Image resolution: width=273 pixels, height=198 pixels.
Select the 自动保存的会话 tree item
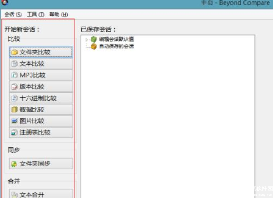tap(116, 47)
